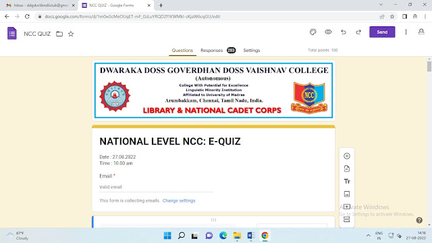Undo the last change
Screen dimensions: 432x243
(x=344, y=32)
